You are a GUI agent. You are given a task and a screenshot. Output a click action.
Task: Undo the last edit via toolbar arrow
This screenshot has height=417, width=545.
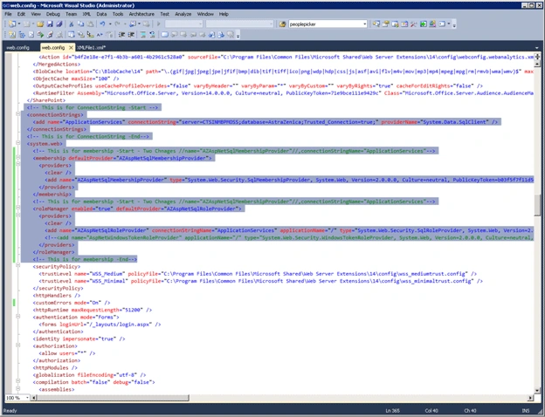[x=102, y=24]
